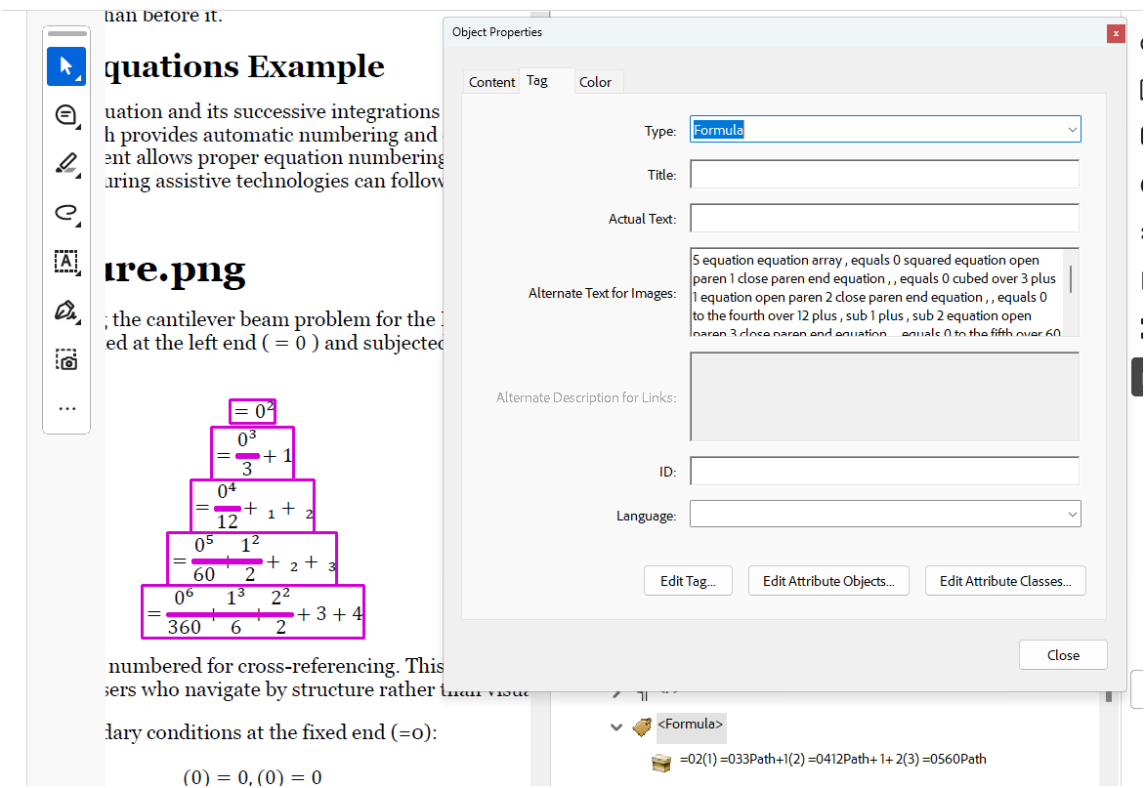Open the Add comment tool
Screen dimensions: 1145x788
(66, 115)
